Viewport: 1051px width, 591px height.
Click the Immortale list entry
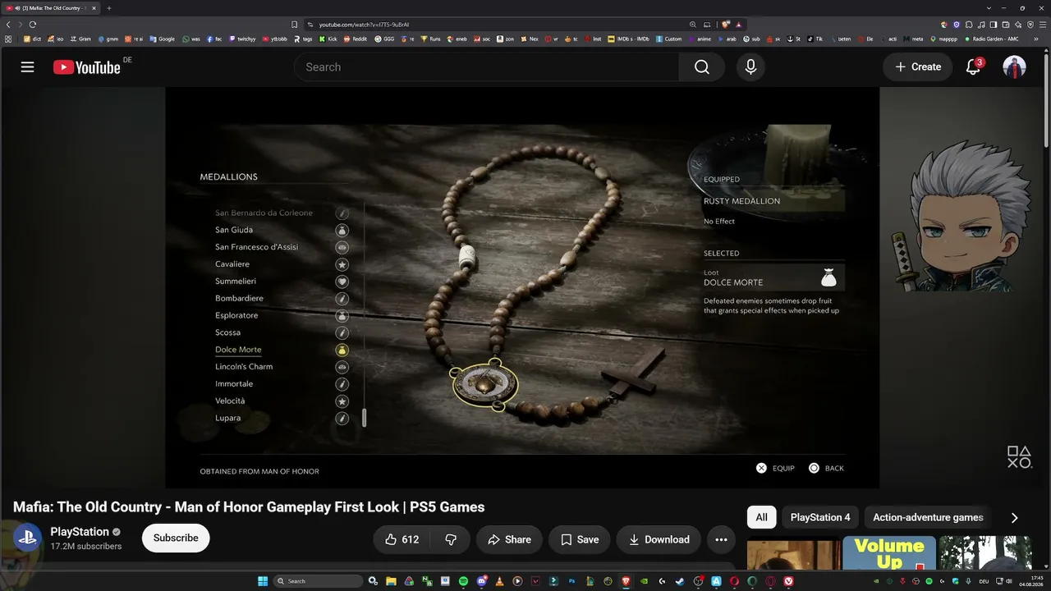click(234, 384)
